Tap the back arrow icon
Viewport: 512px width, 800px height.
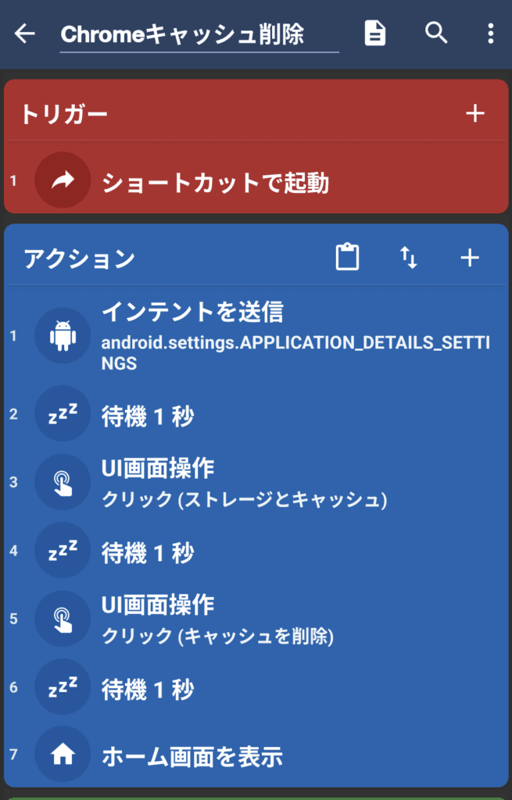[x=25, y=34]
